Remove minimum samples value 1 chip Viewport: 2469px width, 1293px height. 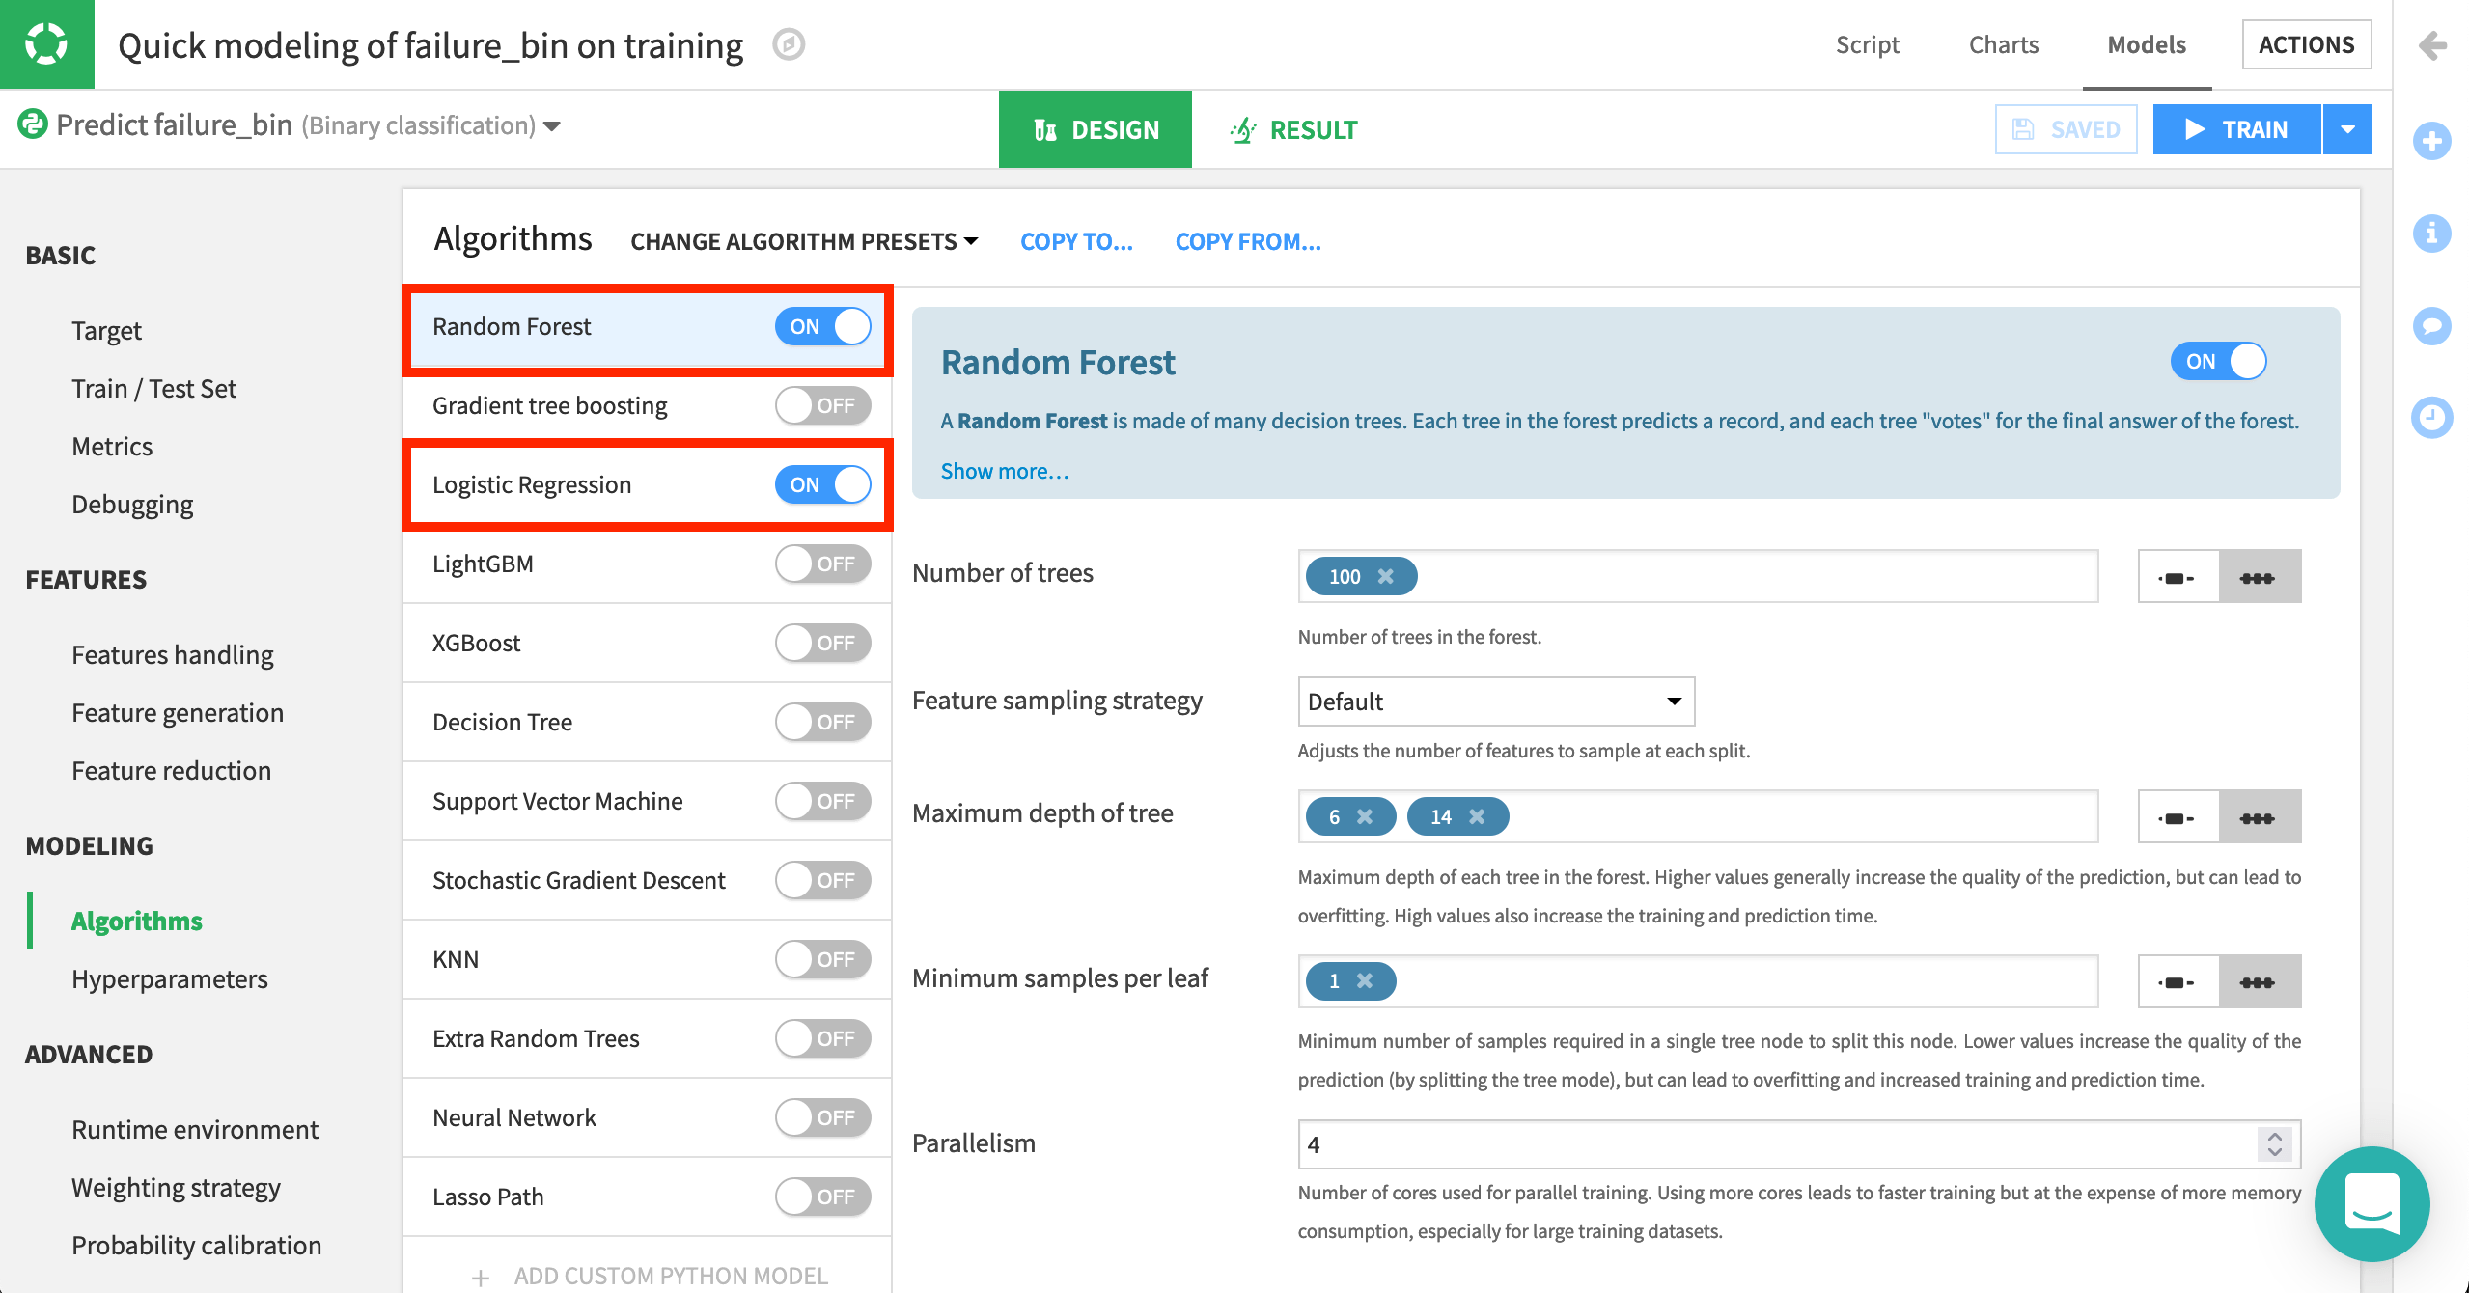1365,980
